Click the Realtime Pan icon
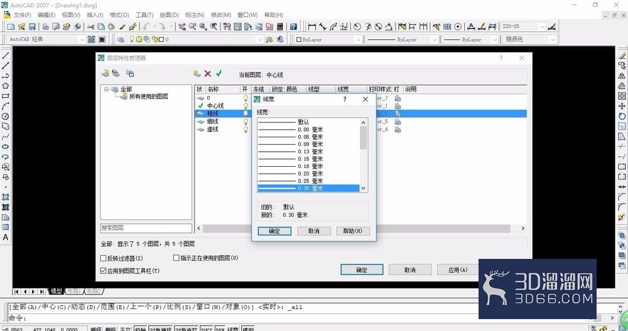This screenshot has width=628, height=331. coord(182,27)
